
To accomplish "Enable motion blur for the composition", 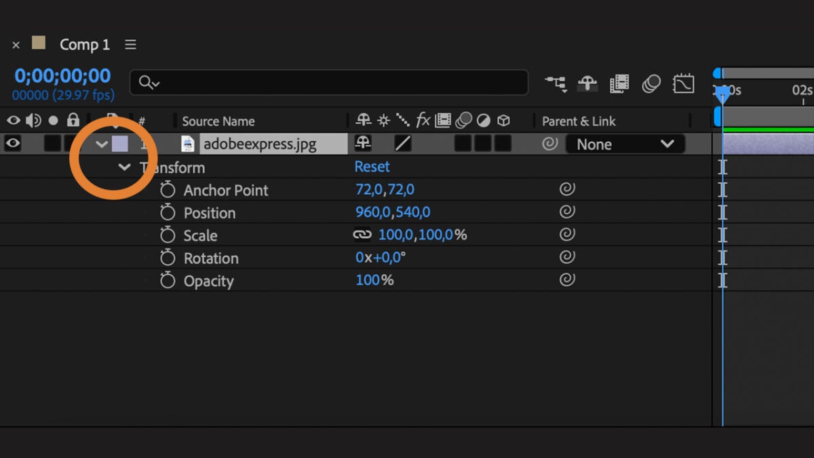I will coord(651,83).
